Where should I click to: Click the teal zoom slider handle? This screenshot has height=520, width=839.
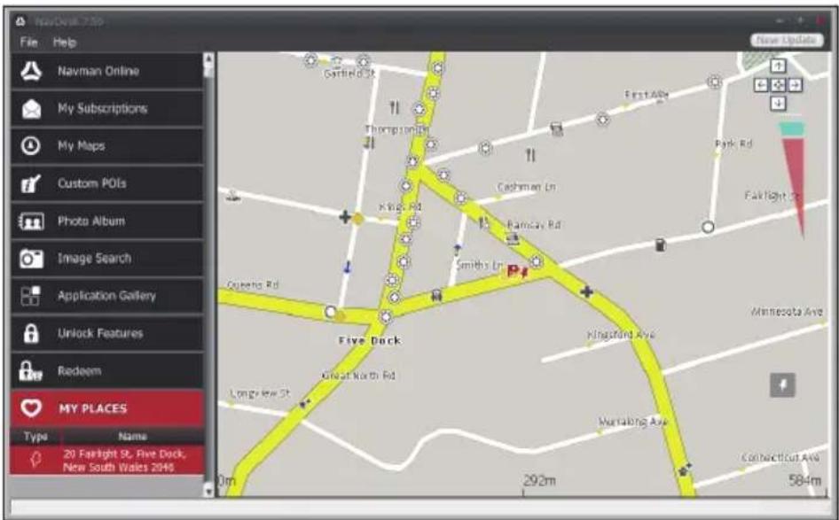point(792,128)
